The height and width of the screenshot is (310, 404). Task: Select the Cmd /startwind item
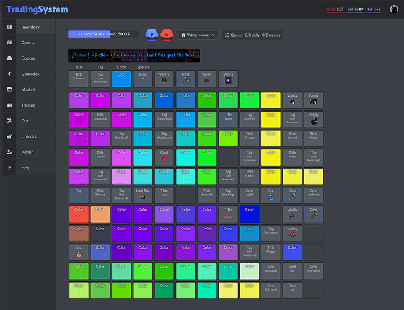coord(314,272)
